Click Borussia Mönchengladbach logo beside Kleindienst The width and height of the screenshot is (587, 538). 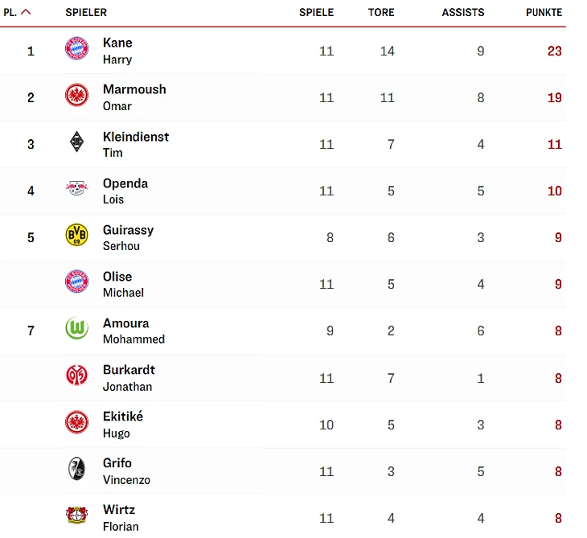[x=76, y=142]
